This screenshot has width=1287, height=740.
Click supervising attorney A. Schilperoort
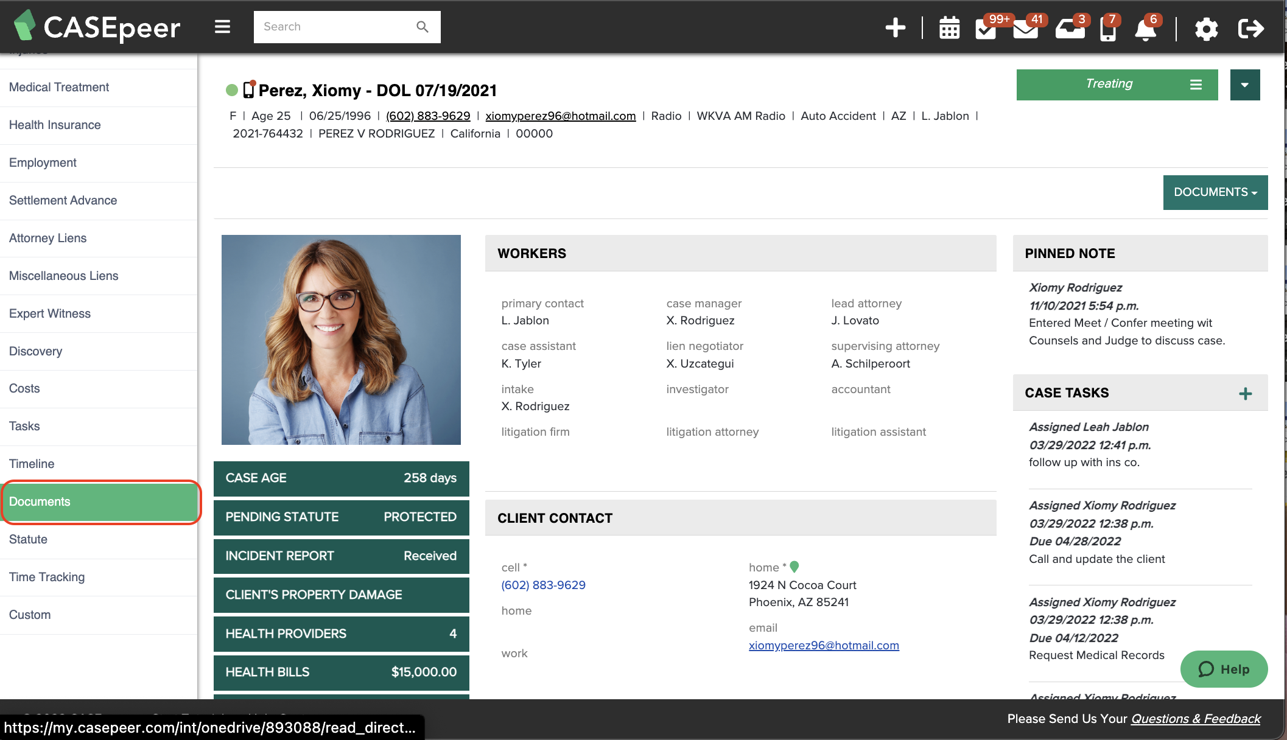[x=871, y=364]
